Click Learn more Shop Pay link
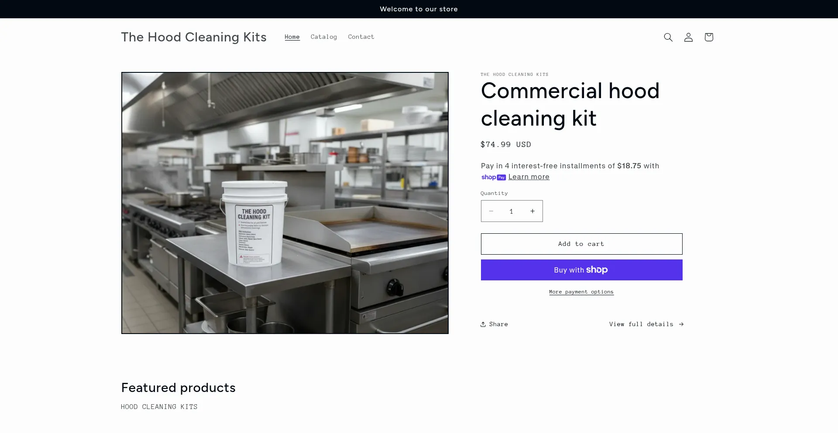 [x=529, y=177]
